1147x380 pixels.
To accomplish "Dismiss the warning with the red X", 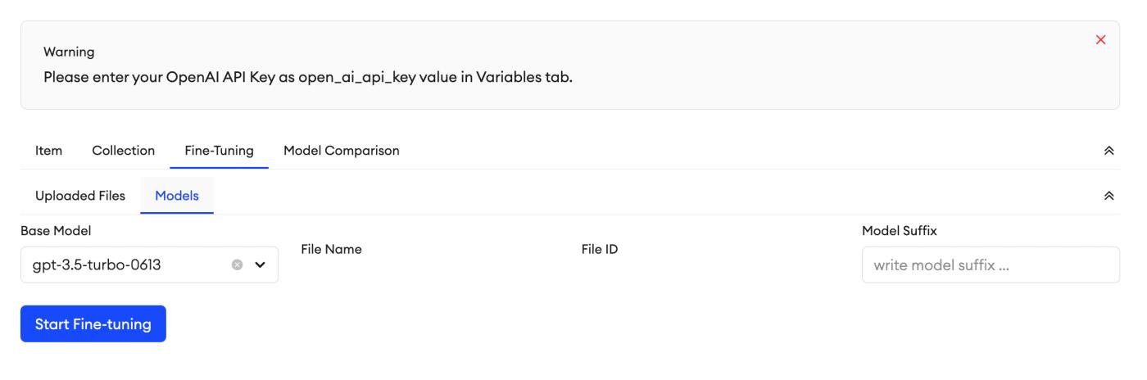I will [x=1100, y=40].
